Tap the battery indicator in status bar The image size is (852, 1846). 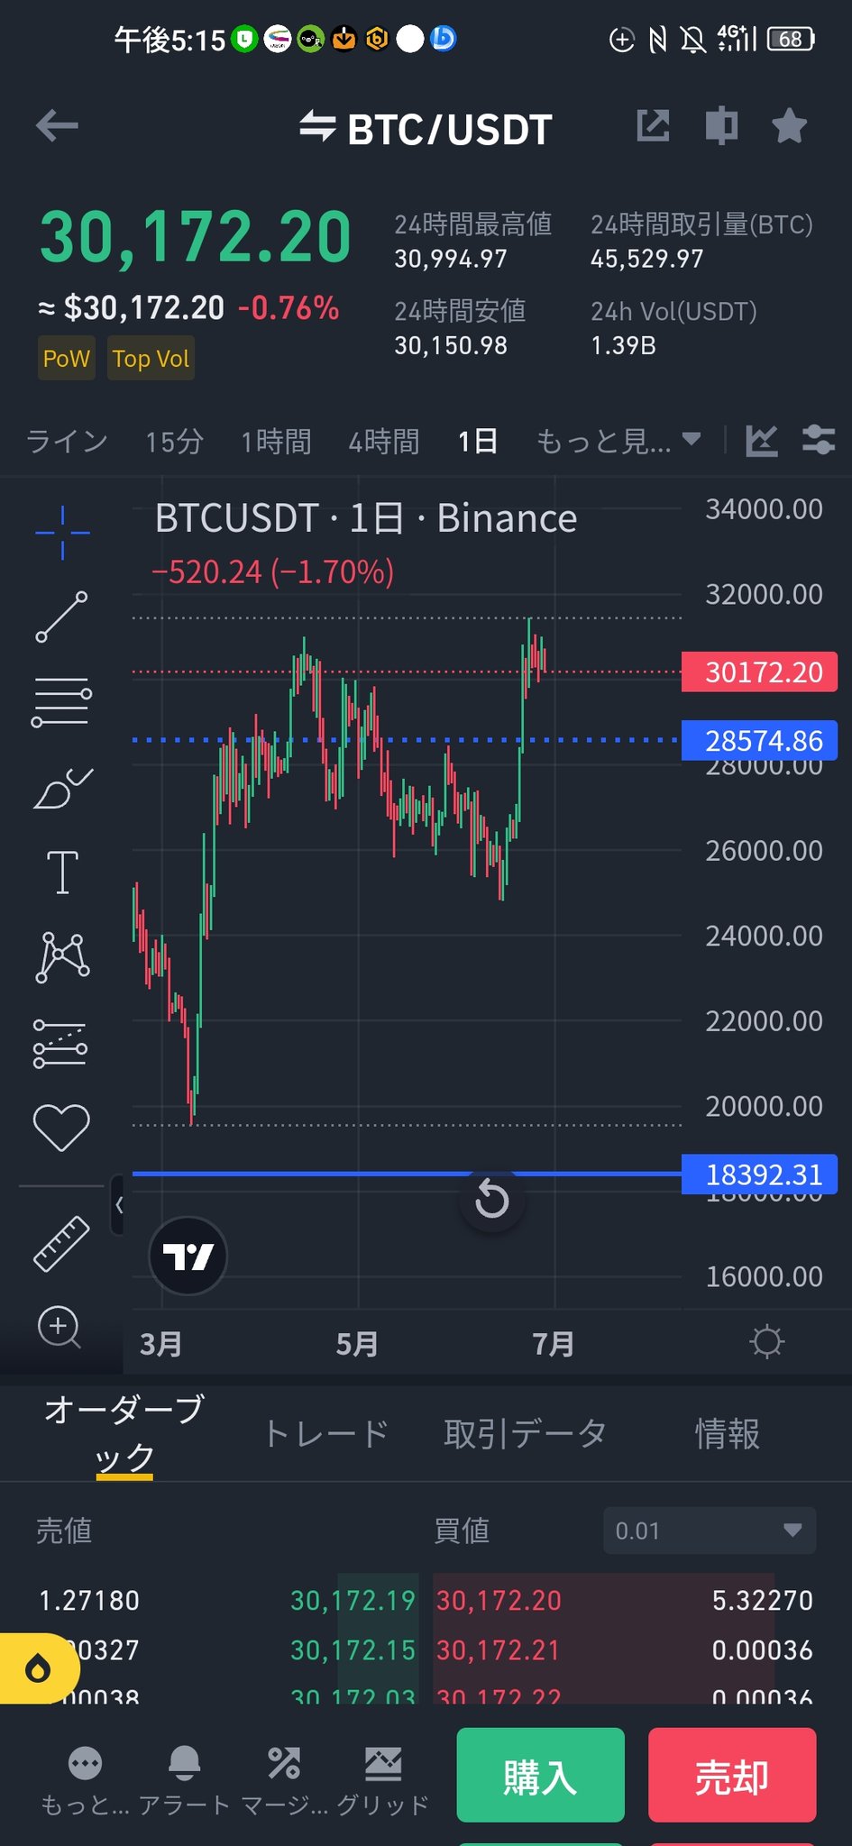click(x=791, y=39)
